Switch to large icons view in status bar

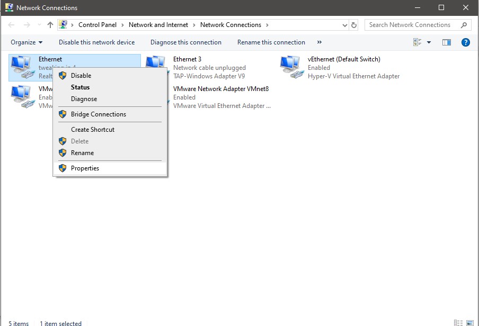coord(470,323)
